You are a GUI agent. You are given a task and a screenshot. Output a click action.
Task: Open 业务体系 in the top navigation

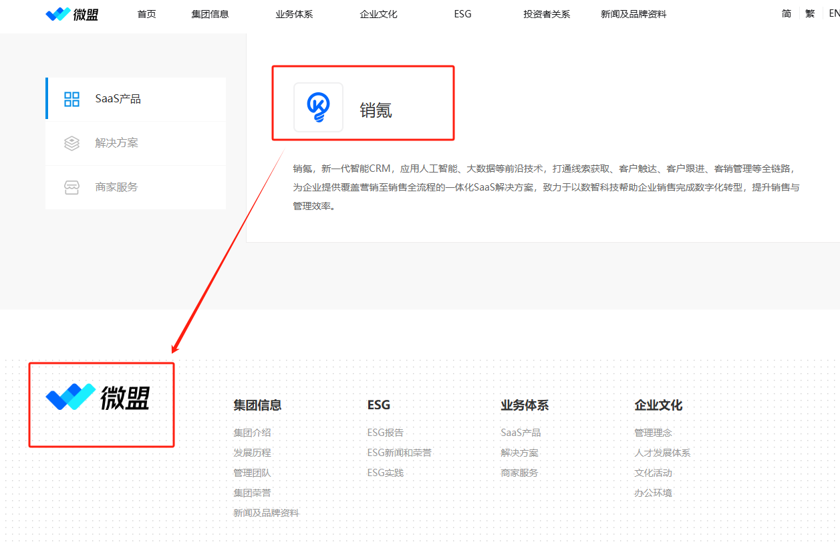(x=294, y=14)
